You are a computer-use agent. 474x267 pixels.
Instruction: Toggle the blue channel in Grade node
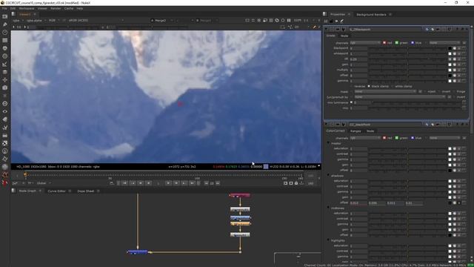[413, 43]
